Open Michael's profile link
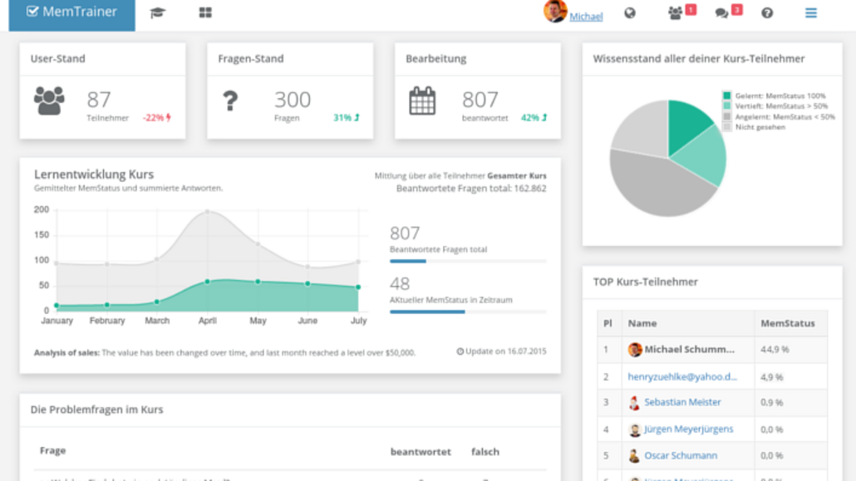This screenshot has height=481, width=856. pos(586,17)
